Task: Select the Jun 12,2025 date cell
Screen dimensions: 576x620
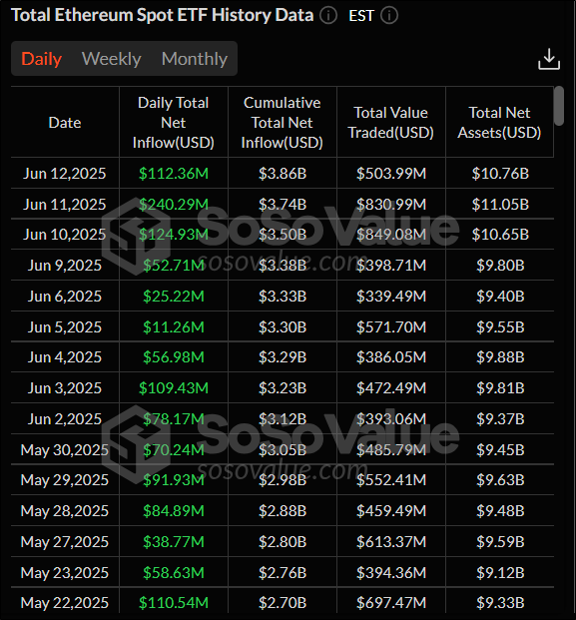Action: (x=65, y=173)
